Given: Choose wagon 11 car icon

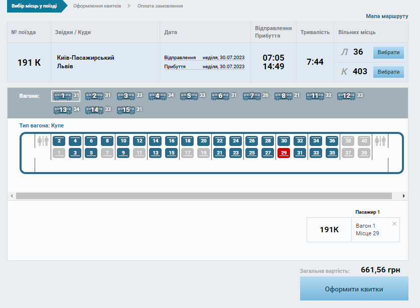Looking at the screenshot, I should (315, 96).
